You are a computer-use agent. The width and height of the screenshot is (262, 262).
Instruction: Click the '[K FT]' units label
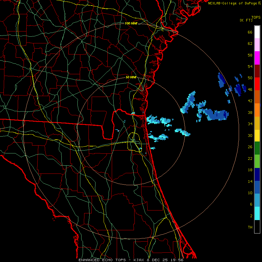[246, 20]
